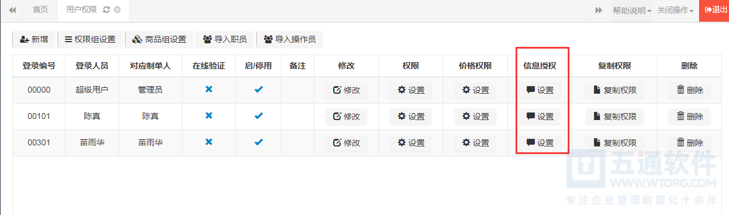Close the 用户权限 tab with its x icon
The width and height of the screenshot is (729, 215).
(x=117, y=10)
